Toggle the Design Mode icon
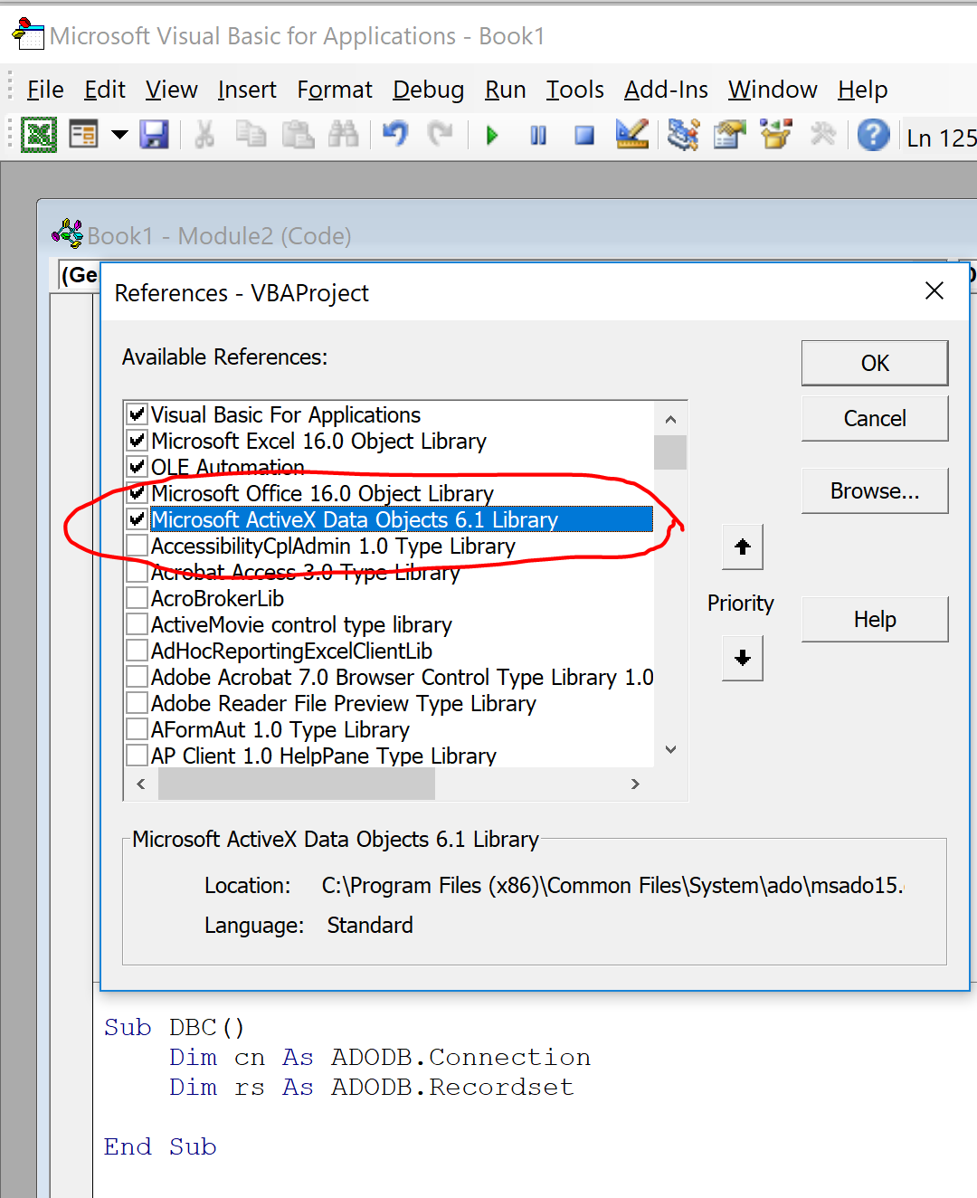Screen dimensions: 977x1198 click(x=631, y=136)
